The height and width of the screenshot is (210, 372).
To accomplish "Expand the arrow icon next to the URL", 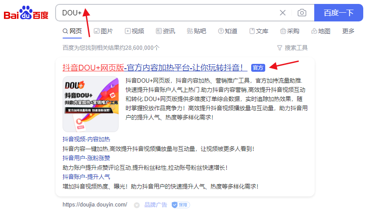I will coord(137,205).
